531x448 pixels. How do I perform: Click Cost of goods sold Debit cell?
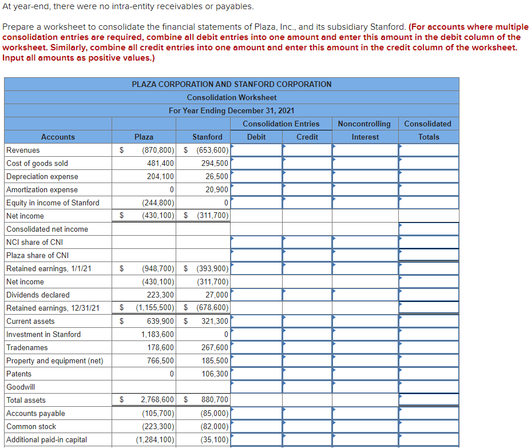point(256,163)
